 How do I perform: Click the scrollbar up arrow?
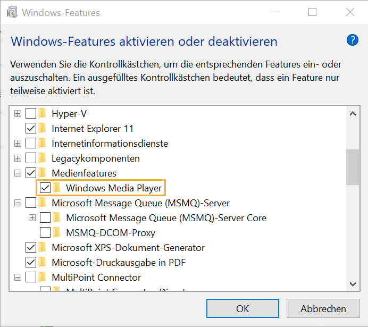tap(352, 113)
